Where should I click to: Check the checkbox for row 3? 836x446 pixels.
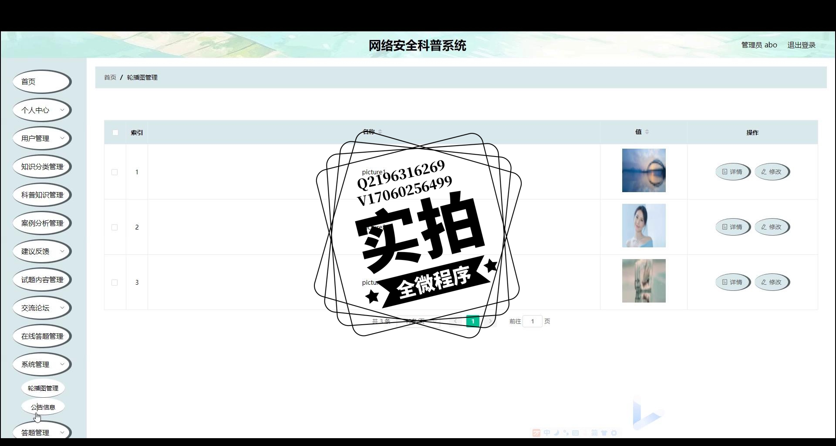click(x=115, y=283)
